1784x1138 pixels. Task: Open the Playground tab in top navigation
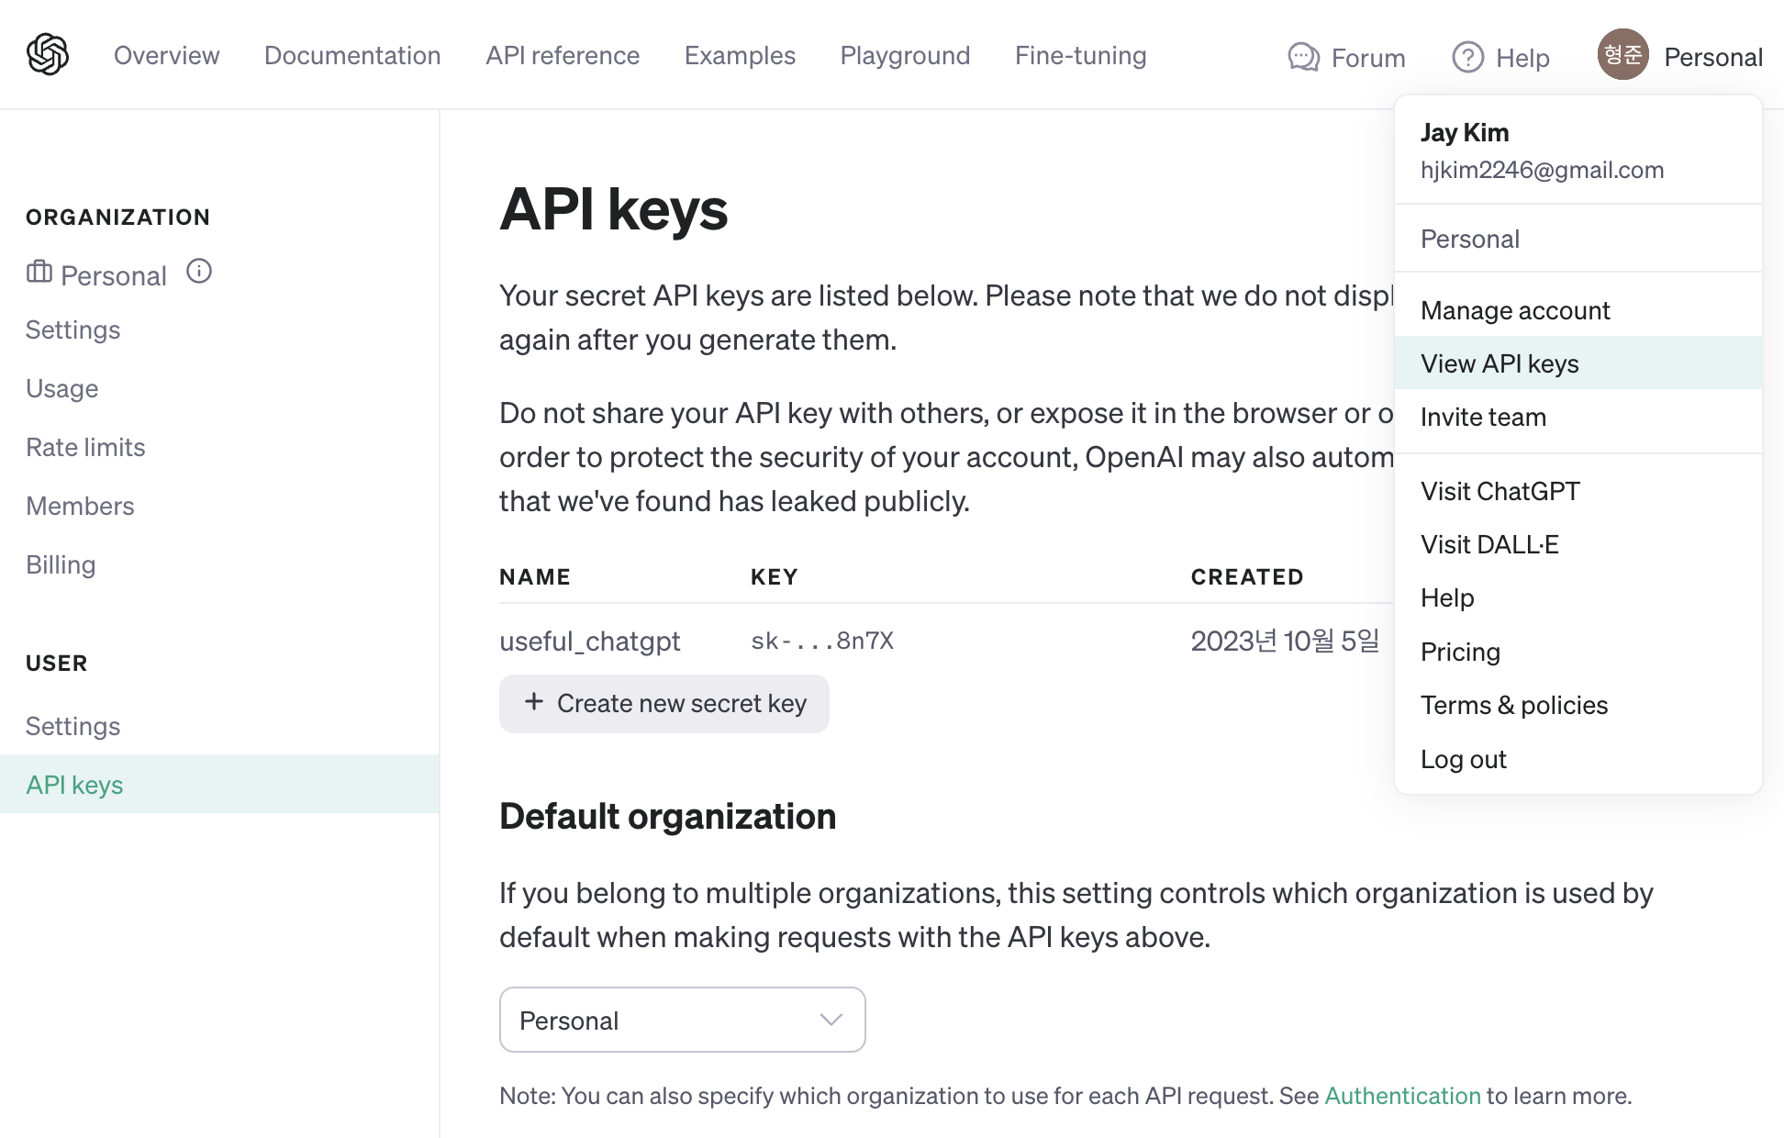pyautogui.click(x=905, y=55)
